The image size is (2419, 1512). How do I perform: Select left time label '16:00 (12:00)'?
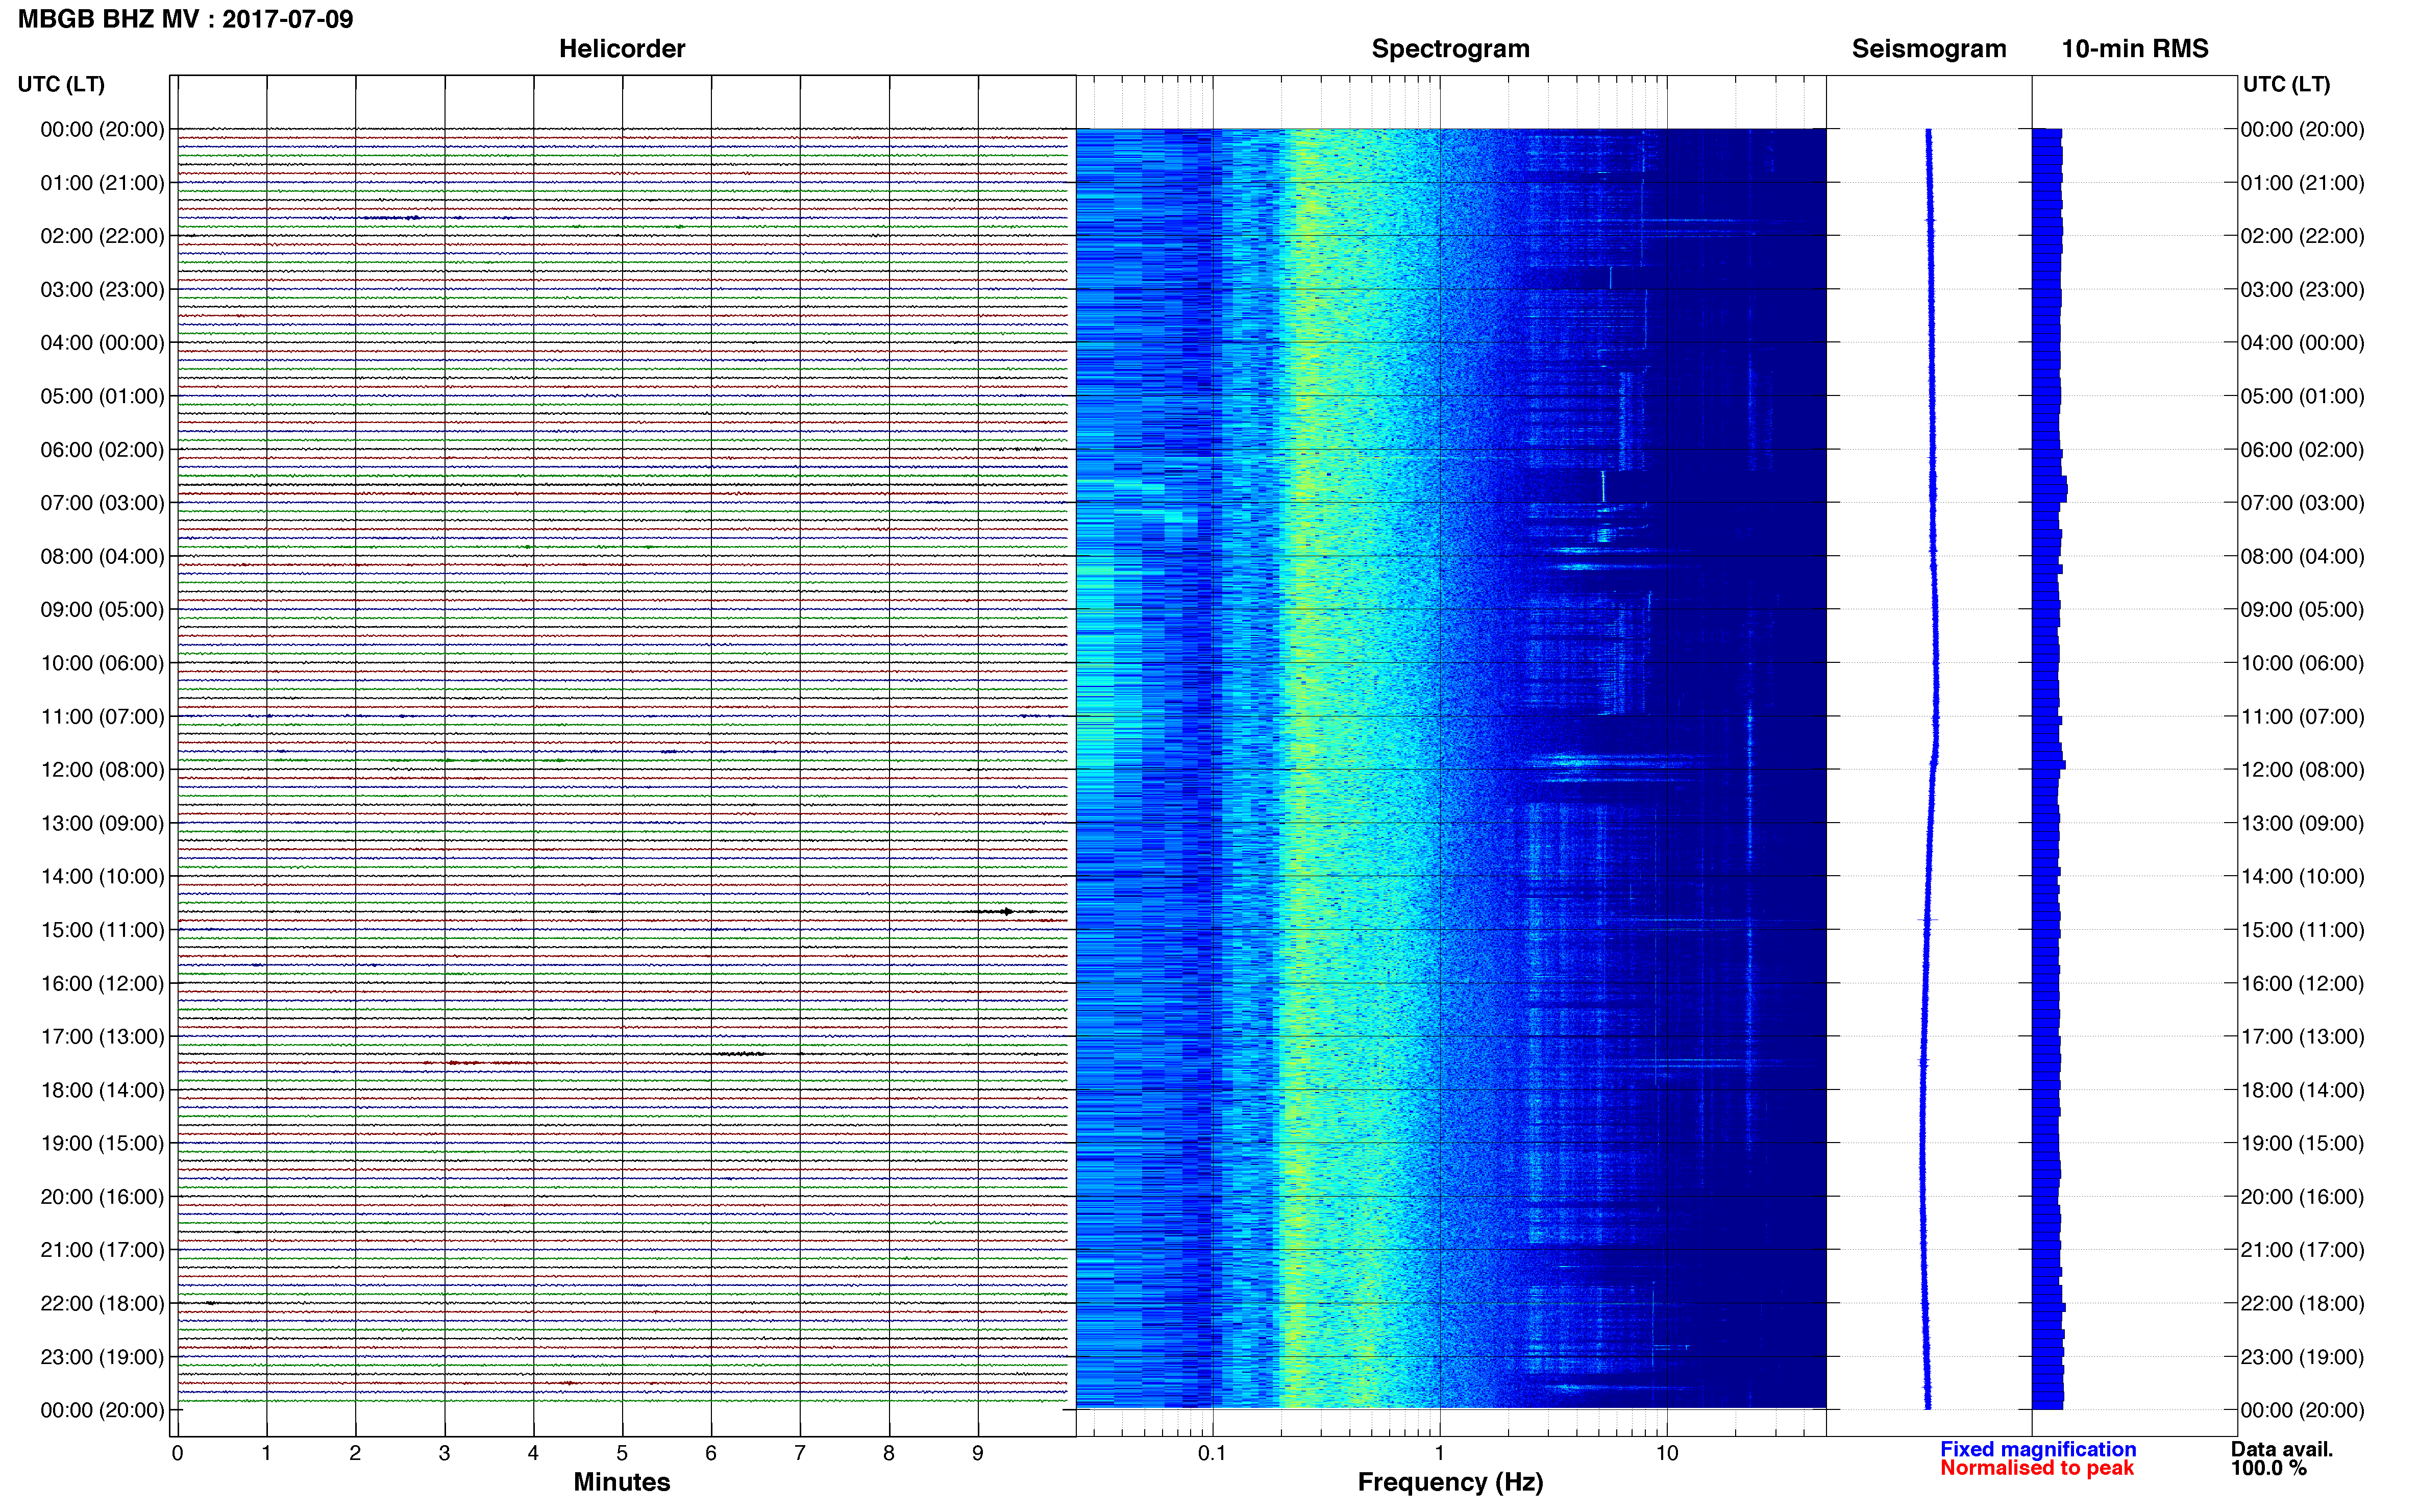pyautogui.click(x=102, y=983)
